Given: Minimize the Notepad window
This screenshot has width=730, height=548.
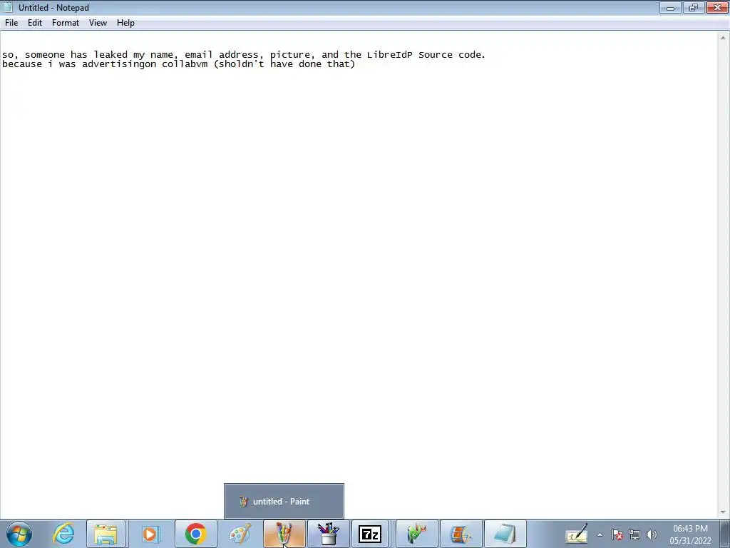Looking at the screenshot, I should (x=670, y=7).
